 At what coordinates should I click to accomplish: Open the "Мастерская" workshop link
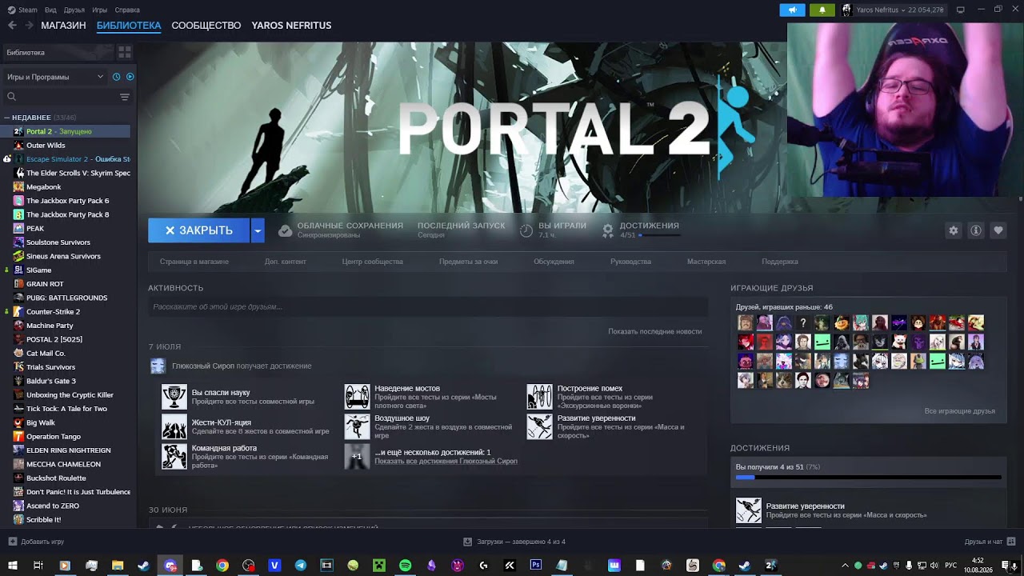(x=706, y=262)
